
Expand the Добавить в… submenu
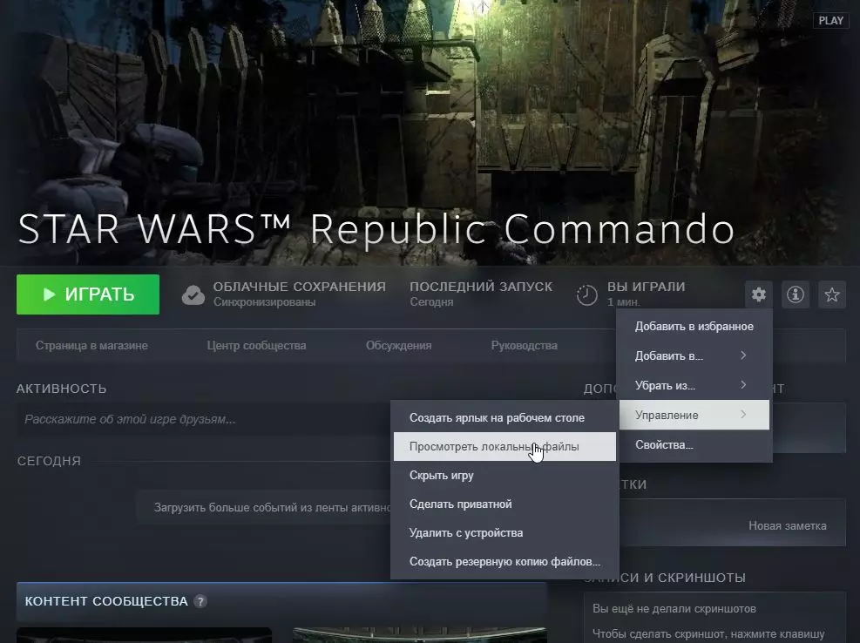[694, 356]
